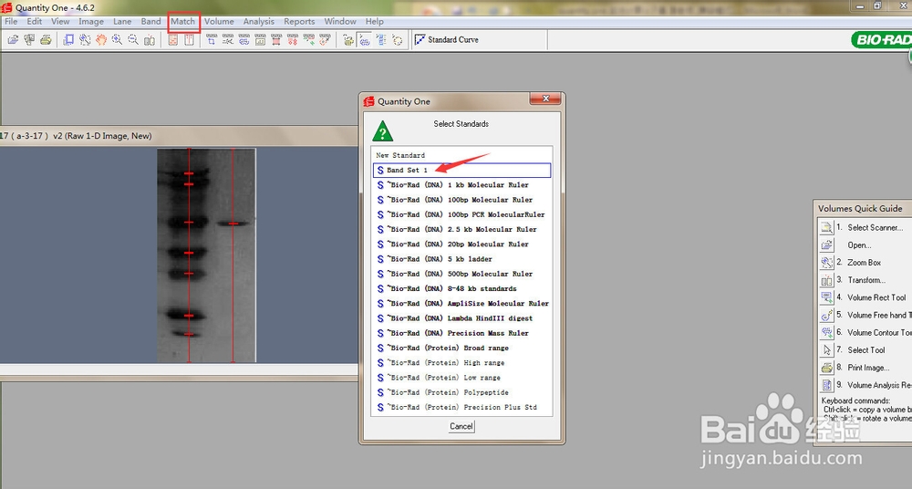Click Select Scanner icon in Quick Guide

(x=826, y=227)
